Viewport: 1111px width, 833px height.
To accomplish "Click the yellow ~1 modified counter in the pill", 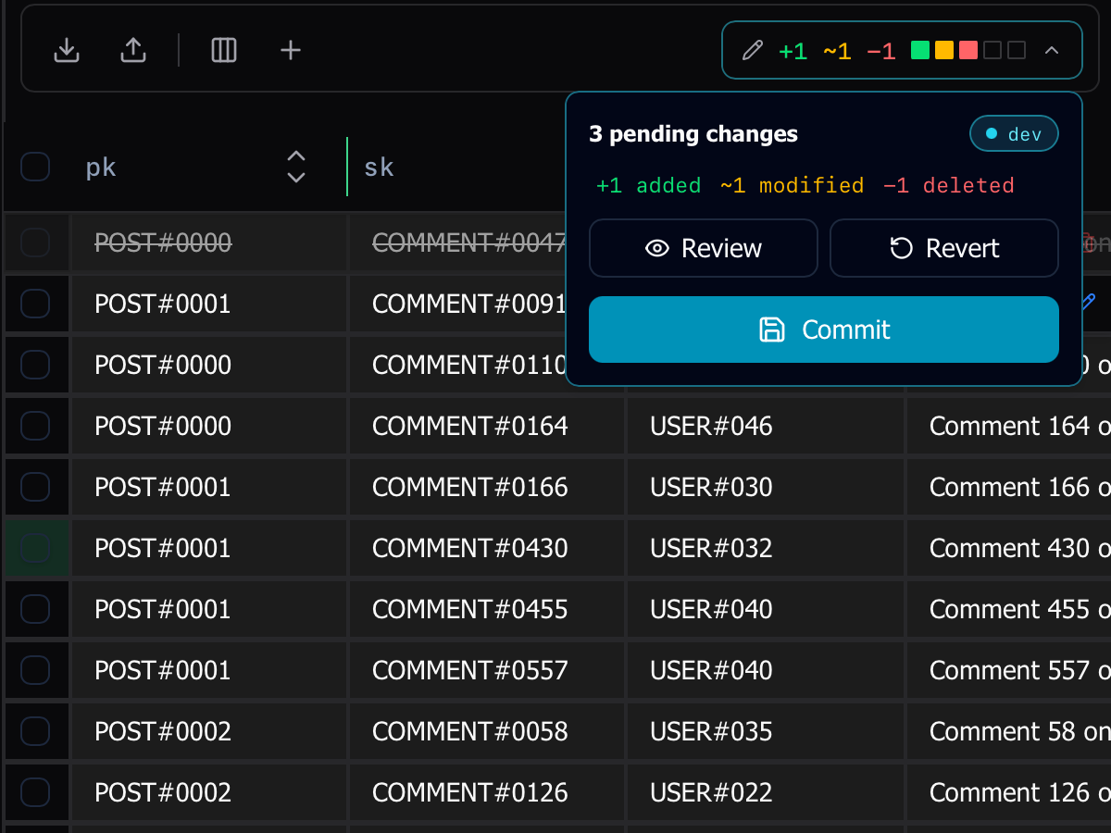I will pyautogui.click(x=837, y=51).
